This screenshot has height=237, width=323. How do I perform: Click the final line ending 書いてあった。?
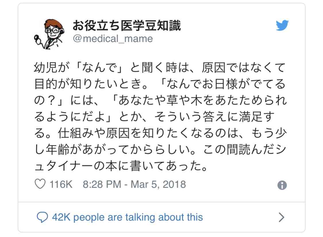(122, 166)
